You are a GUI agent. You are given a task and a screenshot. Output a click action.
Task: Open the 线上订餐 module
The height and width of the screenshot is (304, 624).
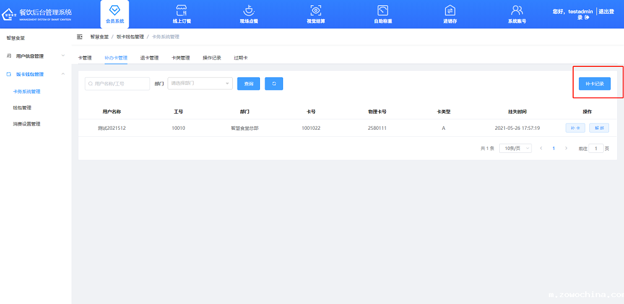pyautogui.click(x=181, y=14)
